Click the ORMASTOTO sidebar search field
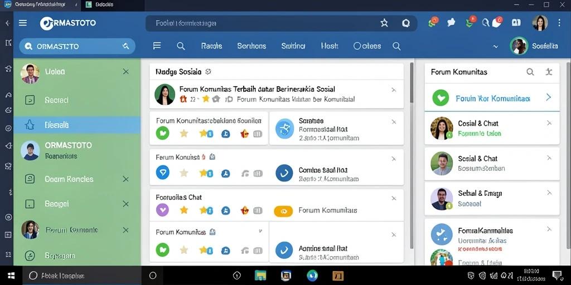Image resolution: width=571 pixels, height=285 pixels. point(77,46)
